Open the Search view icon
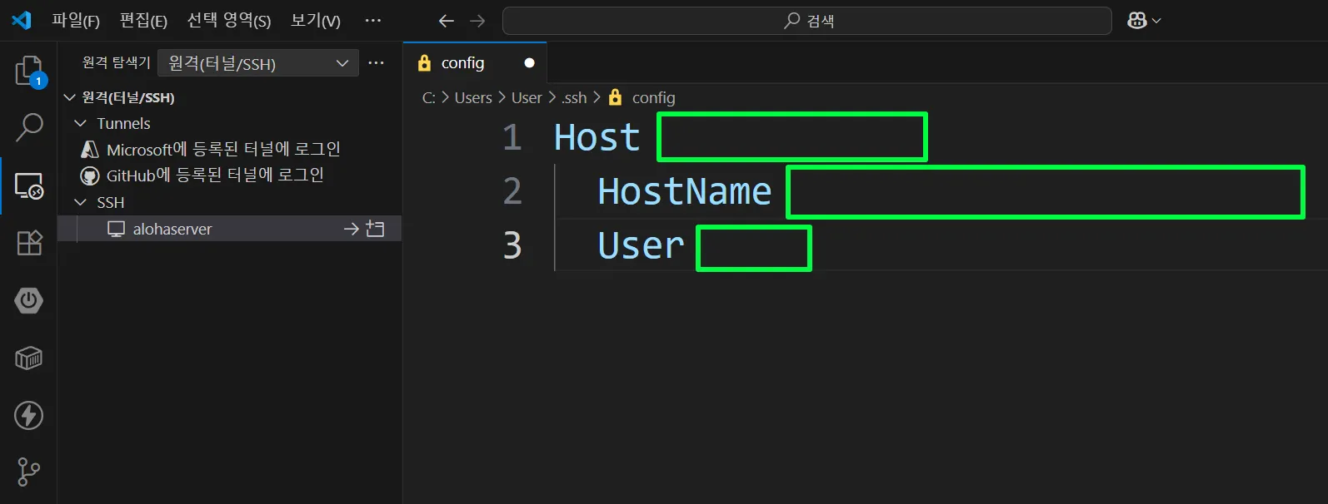Screen dimensions: 1328x504 coord(29,127)
